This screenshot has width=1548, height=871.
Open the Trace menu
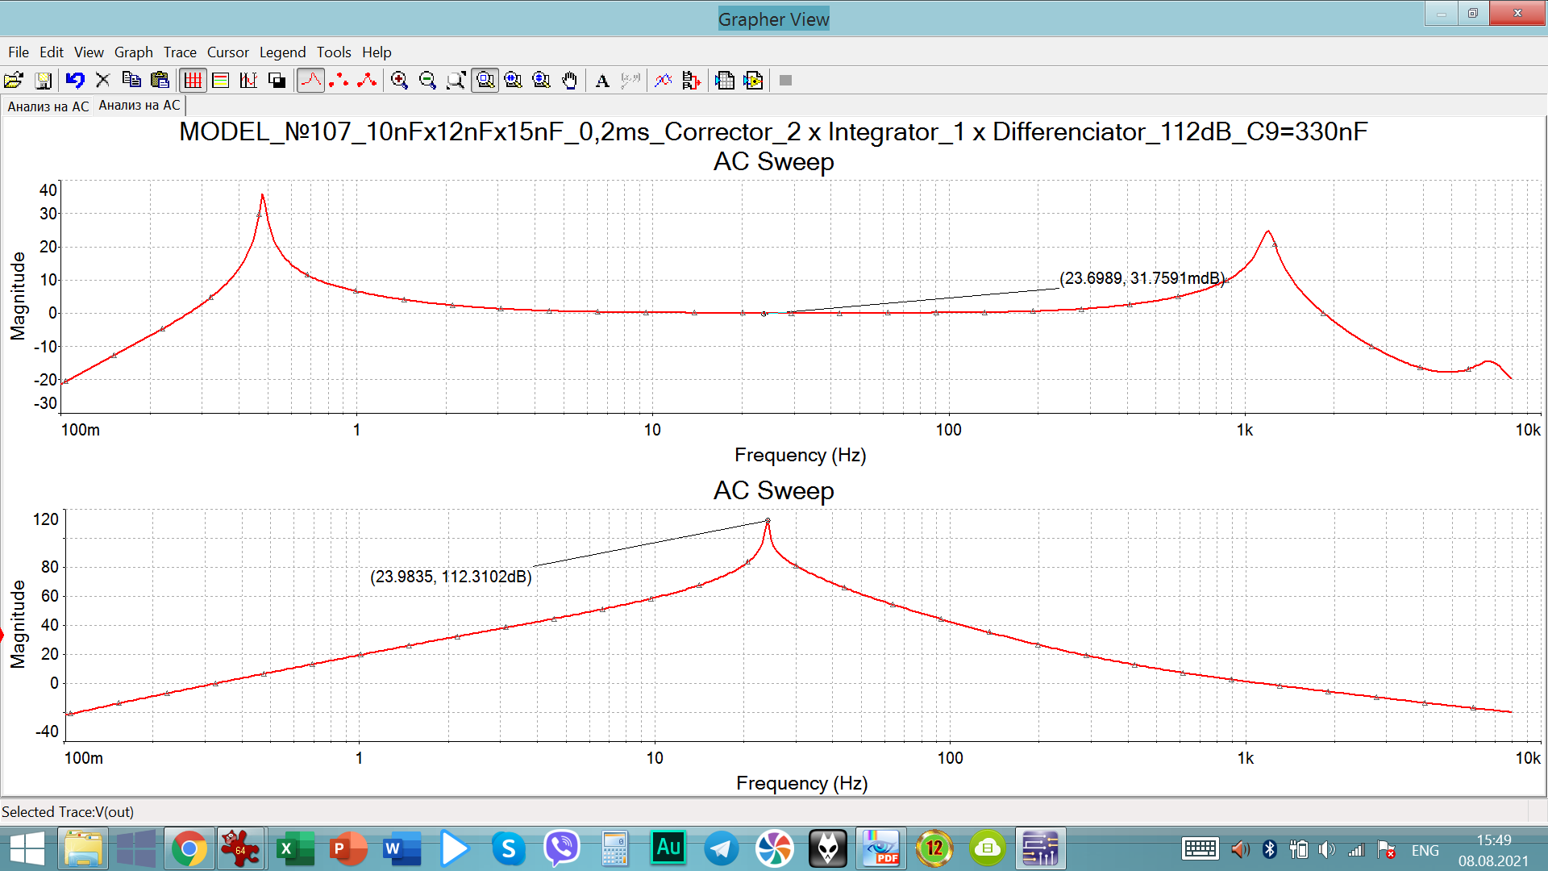(x=180, y=52)
